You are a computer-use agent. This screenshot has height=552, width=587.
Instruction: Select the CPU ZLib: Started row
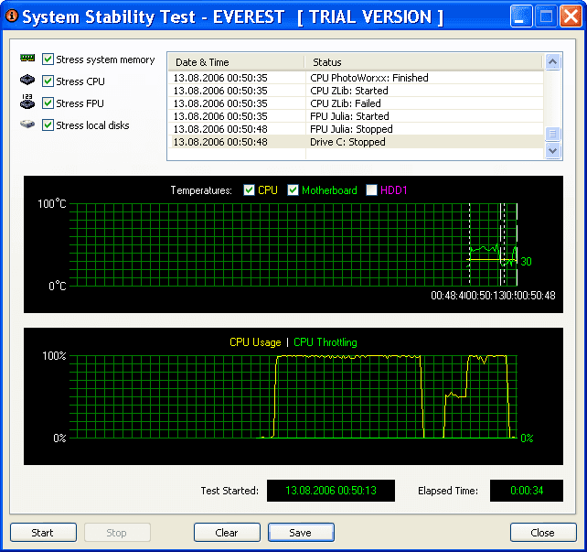pyautogui.click(x=356, y=91)
